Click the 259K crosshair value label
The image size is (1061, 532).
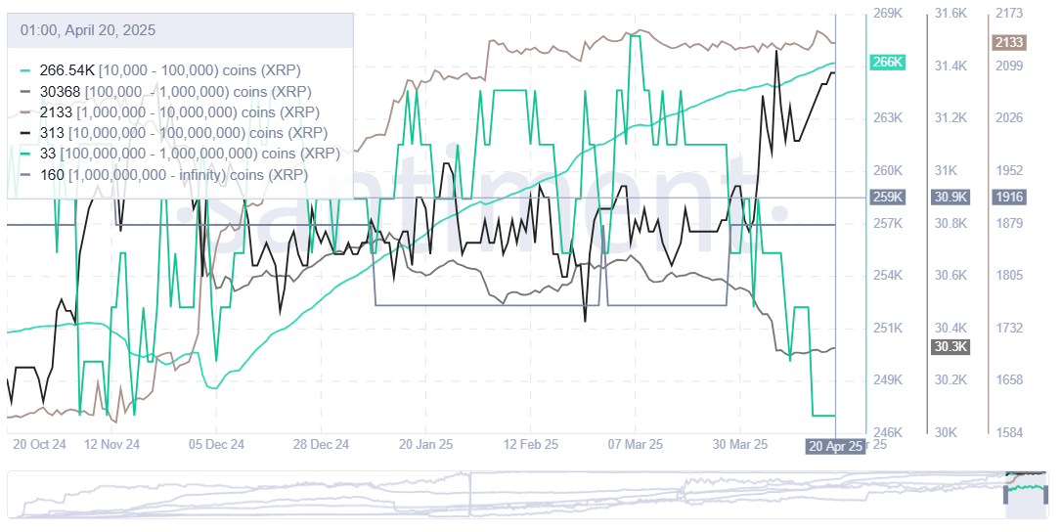[x=887, y=197]
